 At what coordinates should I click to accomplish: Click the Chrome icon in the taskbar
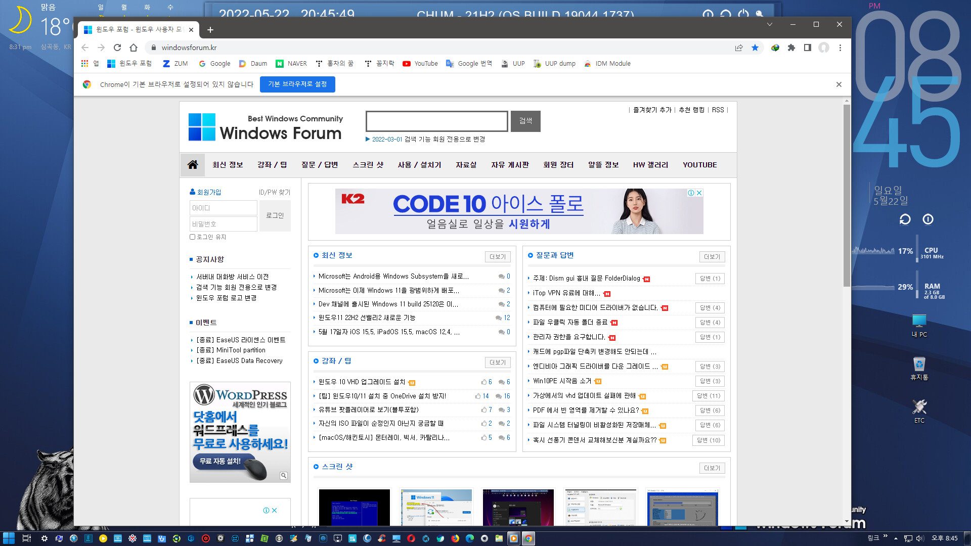[x=528, y=538]
